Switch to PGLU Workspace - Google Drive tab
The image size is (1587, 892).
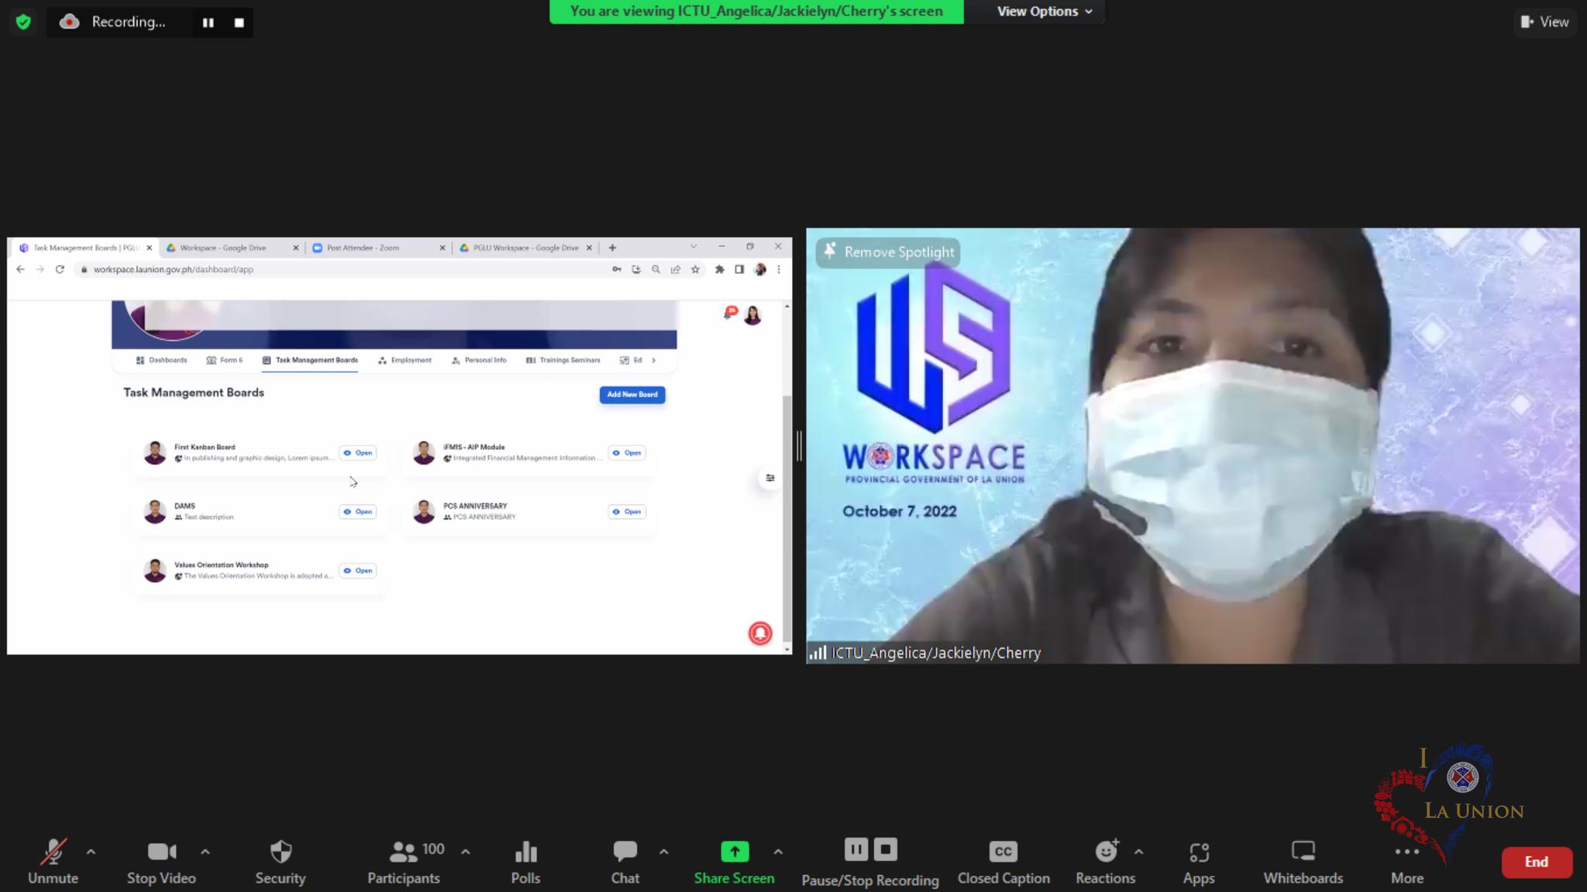[525, 248]
